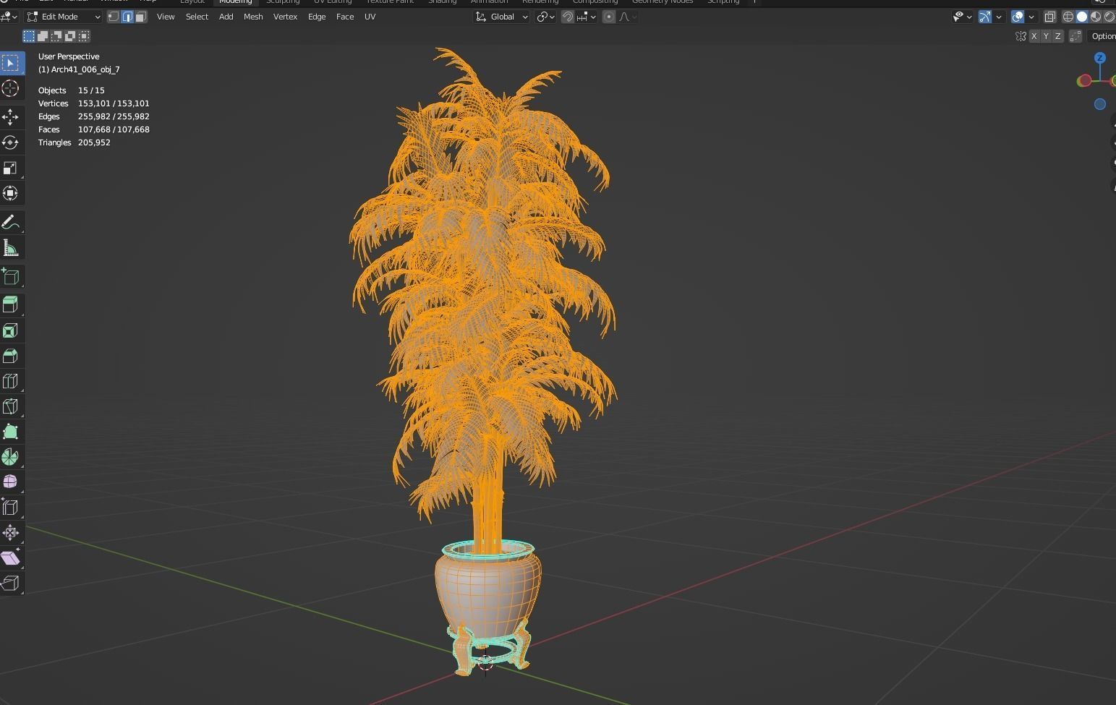Set selection mode to invert
Viewport: 1116px width, 705px height.
pyautogui.click(x=70, y=36)
